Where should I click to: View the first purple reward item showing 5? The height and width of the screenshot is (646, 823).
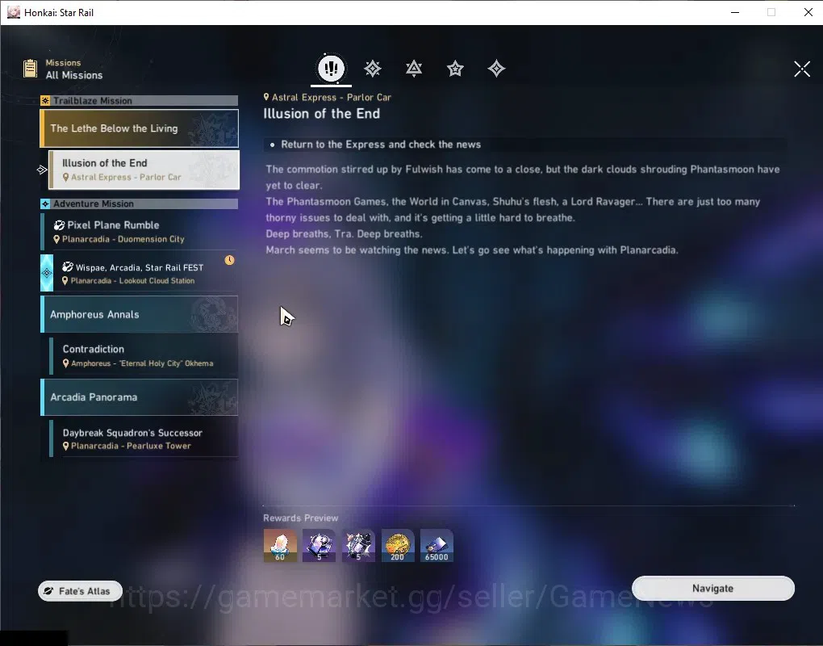[320, 545]
